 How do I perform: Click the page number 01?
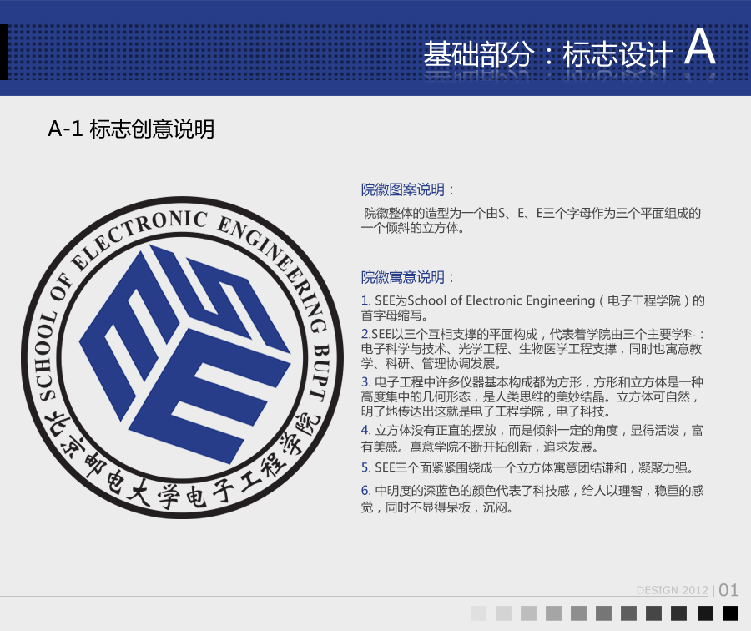coord(729,590)
